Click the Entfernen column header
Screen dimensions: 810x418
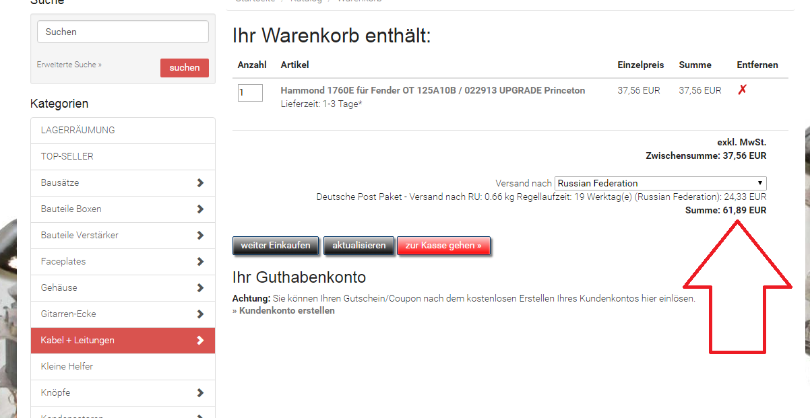[x=757, y=65]
